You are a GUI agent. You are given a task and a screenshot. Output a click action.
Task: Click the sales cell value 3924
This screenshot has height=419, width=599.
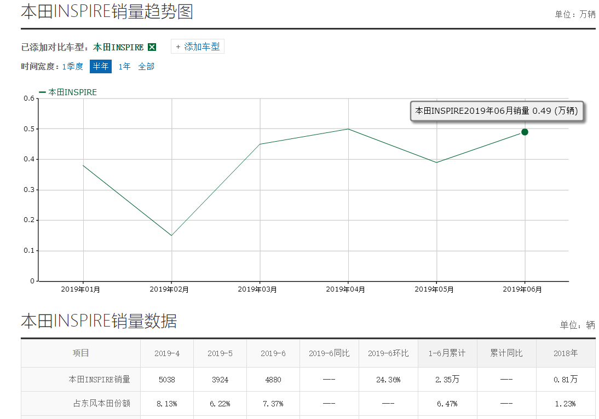[x=220, y=380]
